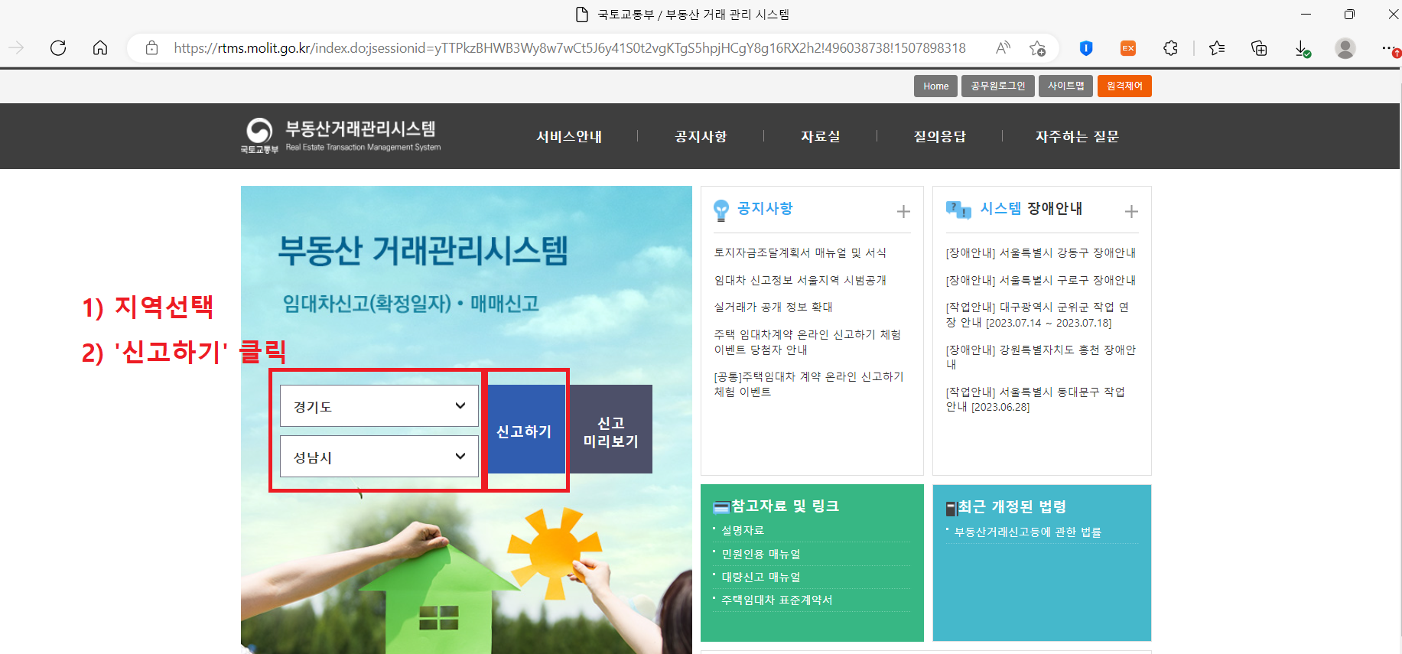The width and height of the screenshot is (1402, 654).
Task: Open notice 실거래가 공개 정보 확대
Action: pos(773,307)
